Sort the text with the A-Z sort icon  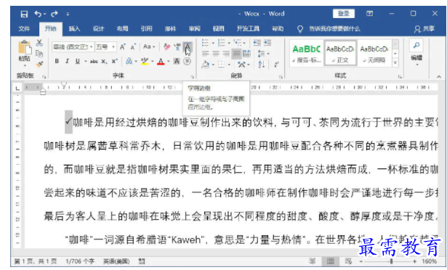[262, 65]
